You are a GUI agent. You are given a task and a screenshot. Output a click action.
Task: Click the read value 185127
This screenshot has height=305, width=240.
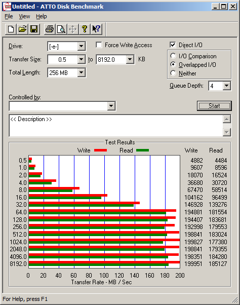(218, 264)
